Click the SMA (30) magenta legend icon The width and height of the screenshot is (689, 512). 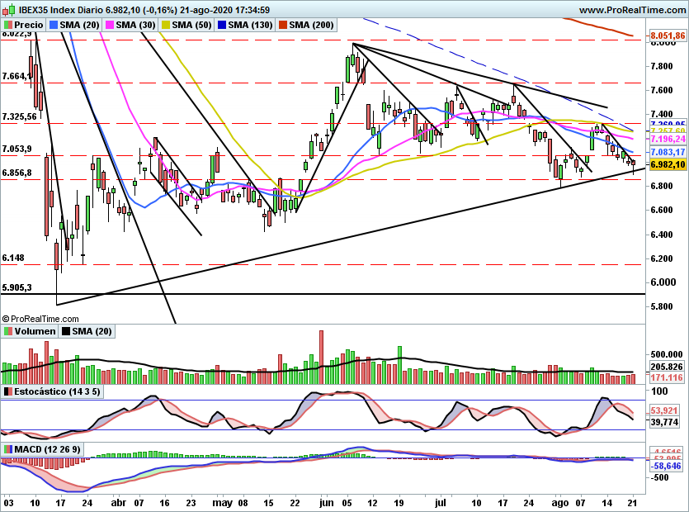(x=109, y=25)
